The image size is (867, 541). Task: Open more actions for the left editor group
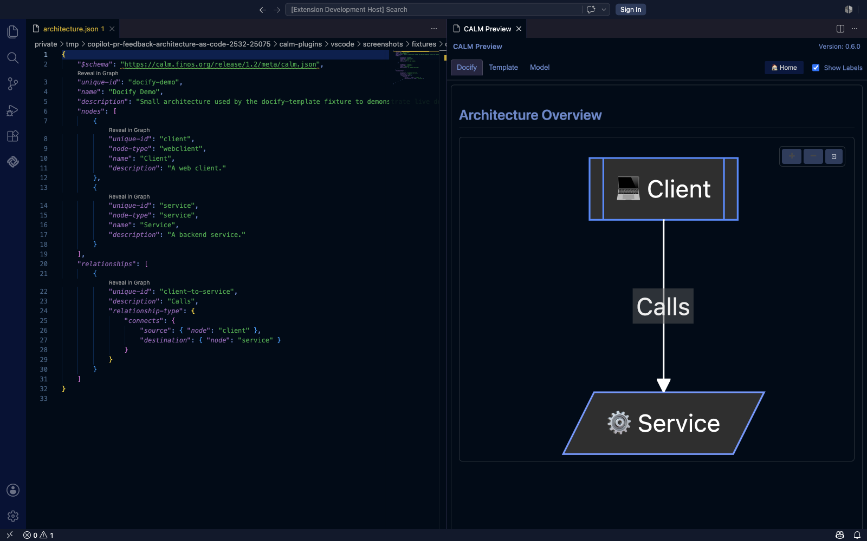tap(434, 29)
